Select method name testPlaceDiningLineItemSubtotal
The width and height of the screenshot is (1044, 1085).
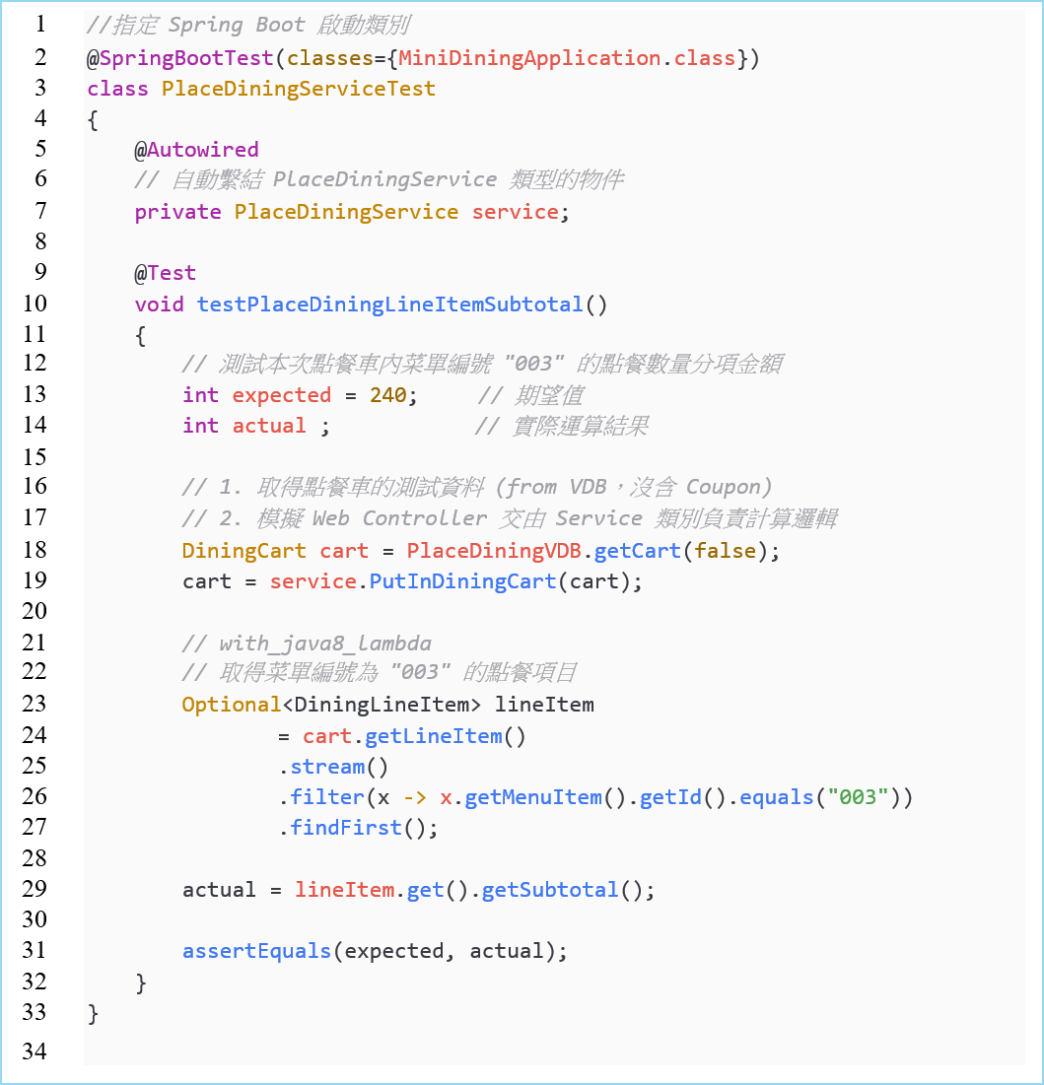[390, 305]
